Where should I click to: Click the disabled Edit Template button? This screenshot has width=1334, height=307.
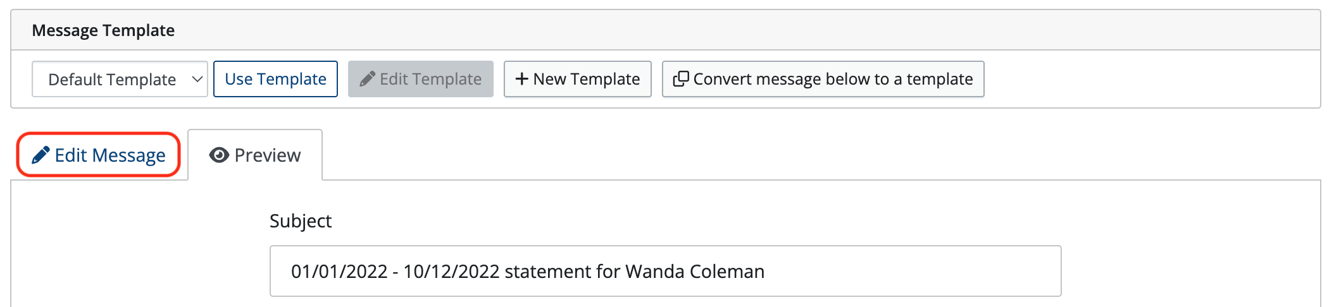tap(420, 79)
